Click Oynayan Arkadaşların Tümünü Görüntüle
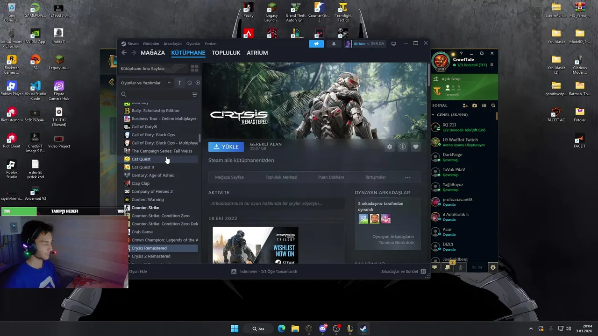598x336 pixels. coord(393,239)
